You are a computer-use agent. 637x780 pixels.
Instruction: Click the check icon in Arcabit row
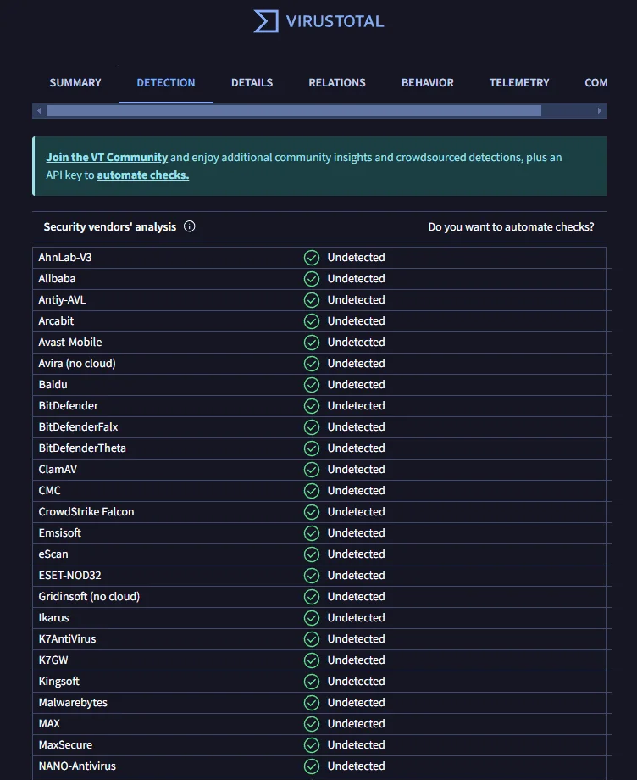click(x=312, y=321)
